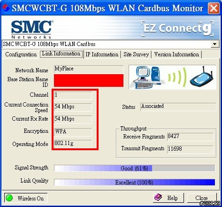Open the Configuration tab
Viewport: 222px width, 207px height.
[x=21, y=54]
